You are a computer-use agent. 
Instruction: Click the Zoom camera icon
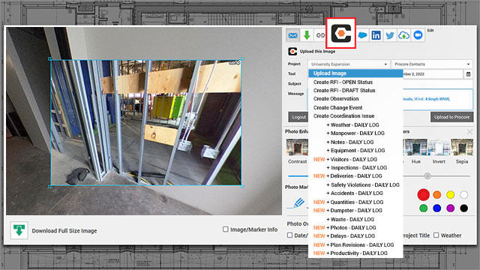tap(418, 35)
